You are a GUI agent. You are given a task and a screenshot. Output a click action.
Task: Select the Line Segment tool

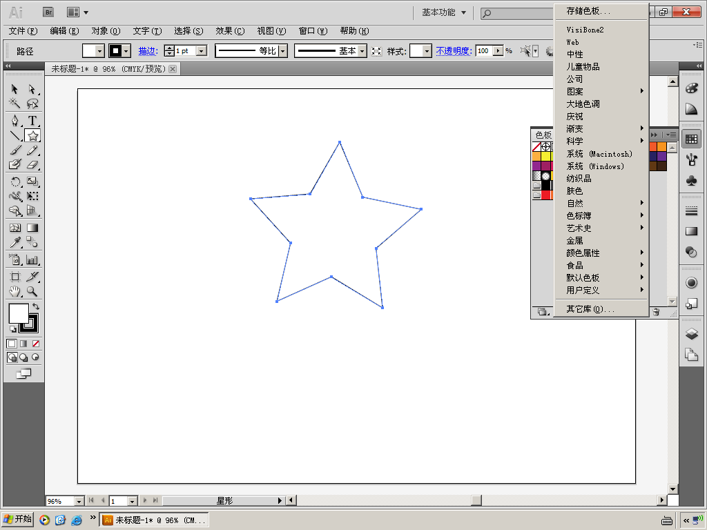tap(15, 135)
